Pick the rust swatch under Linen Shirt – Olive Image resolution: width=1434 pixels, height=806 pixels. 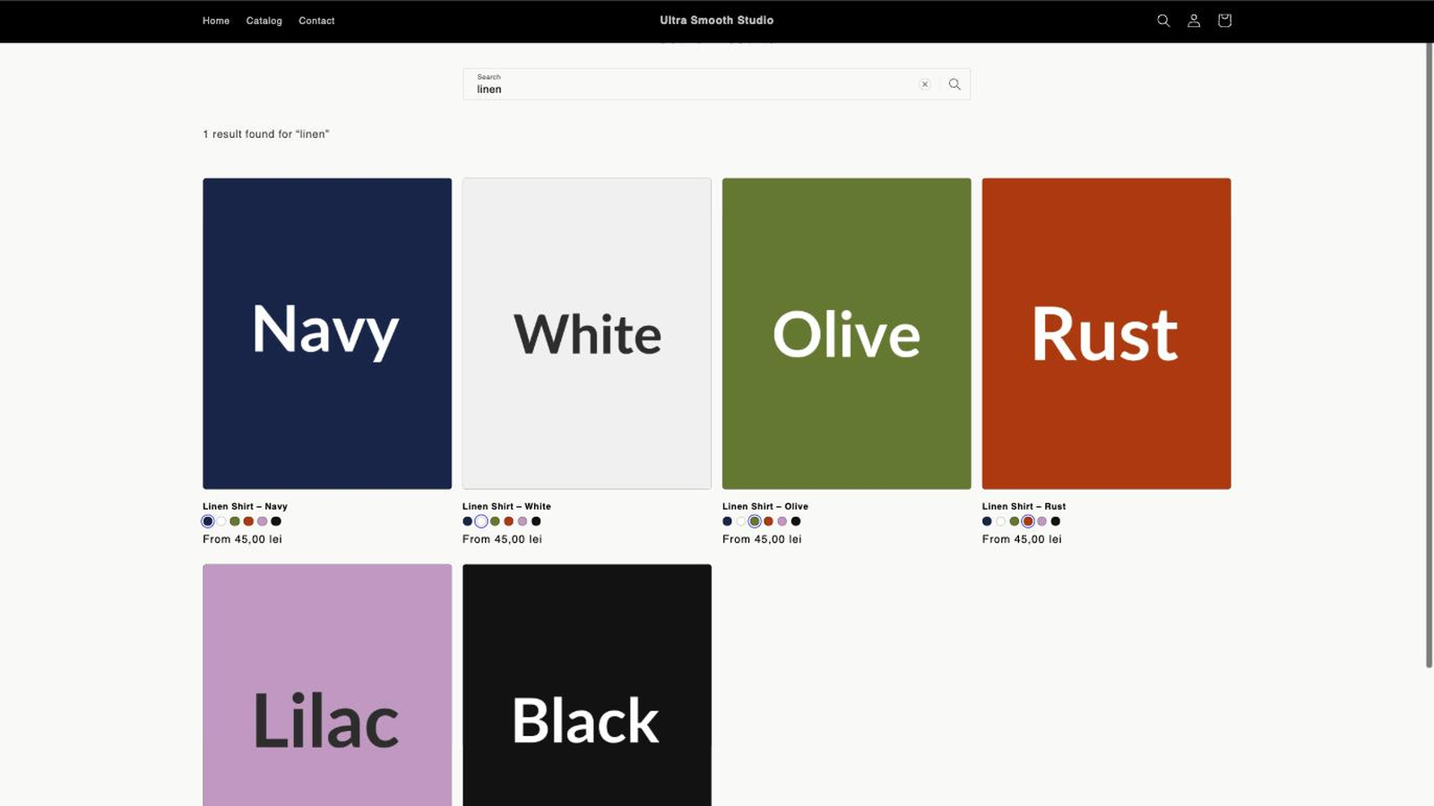pos(768,521)
